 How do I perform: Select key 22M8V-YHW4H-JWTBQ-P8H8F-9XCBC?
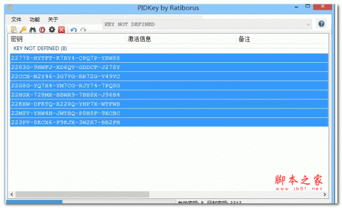[169, 113]
